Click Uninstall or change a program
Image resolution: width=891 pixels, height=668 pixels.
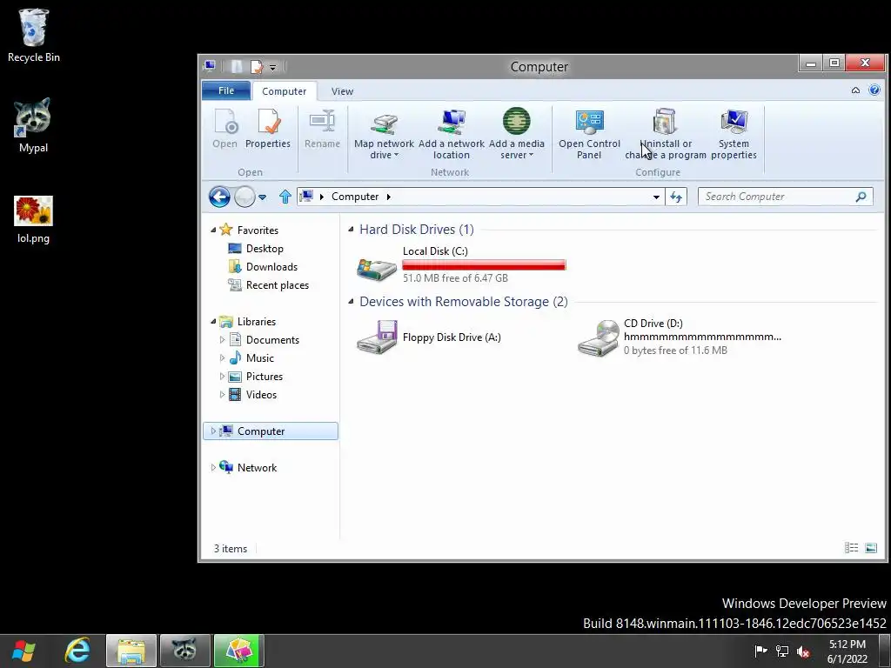(x=666, y=134)
